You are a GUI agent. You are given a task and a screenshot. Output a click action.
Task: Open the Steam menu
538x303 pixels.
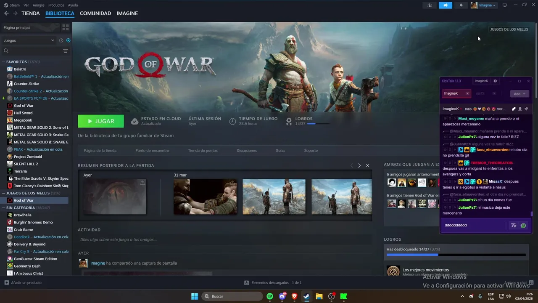12,5
